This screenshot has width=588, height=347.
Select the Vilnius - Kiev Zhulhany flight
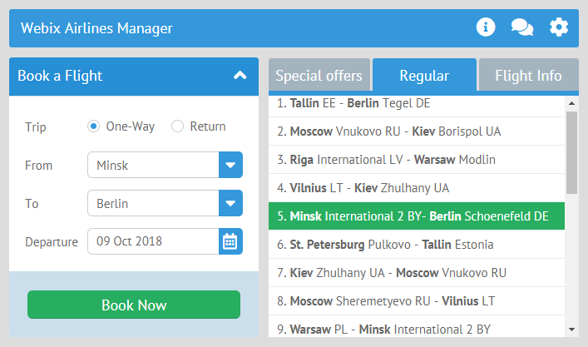[x=417, y=188]
